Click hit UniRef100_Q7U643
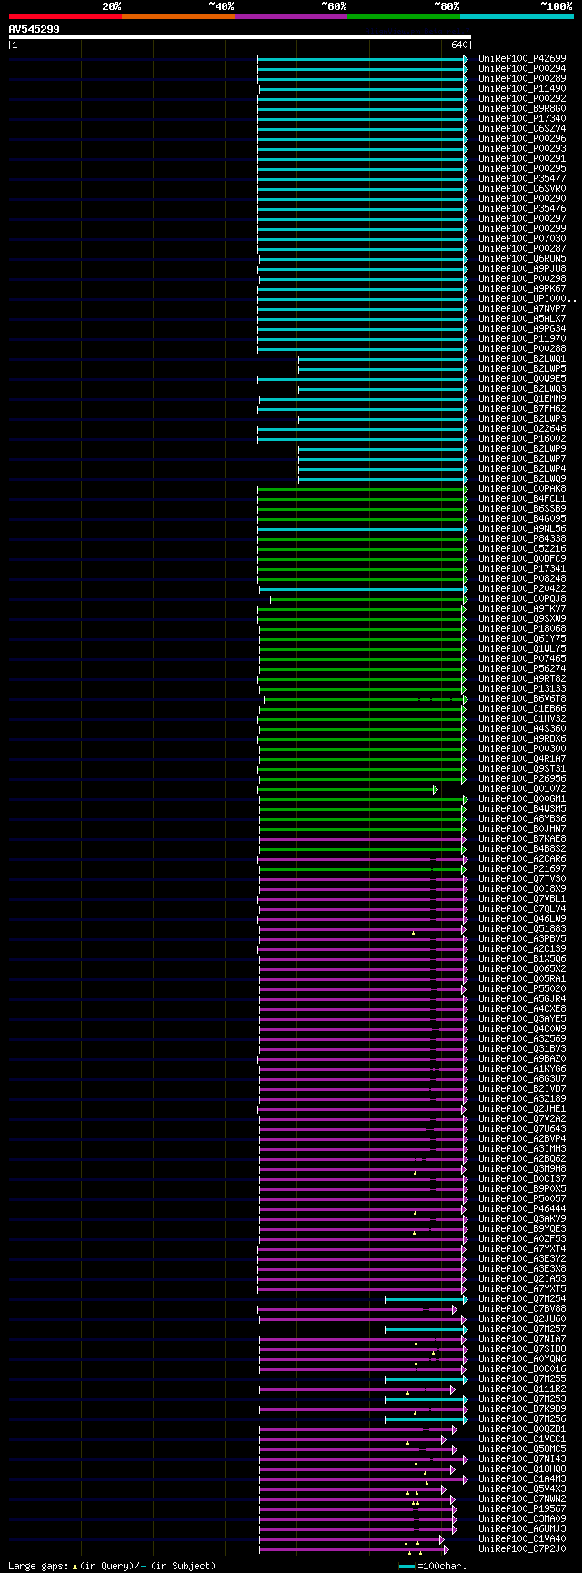582x1573 pixels. click(x=522, y=1128)
